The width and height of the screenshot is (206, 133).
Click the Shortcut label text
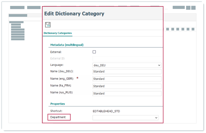coord(56,111)
